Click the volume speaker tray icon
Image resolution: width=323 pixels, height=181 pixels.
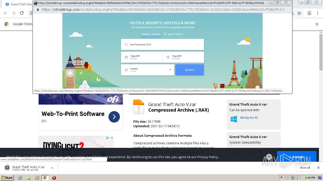tap(287, 178)
